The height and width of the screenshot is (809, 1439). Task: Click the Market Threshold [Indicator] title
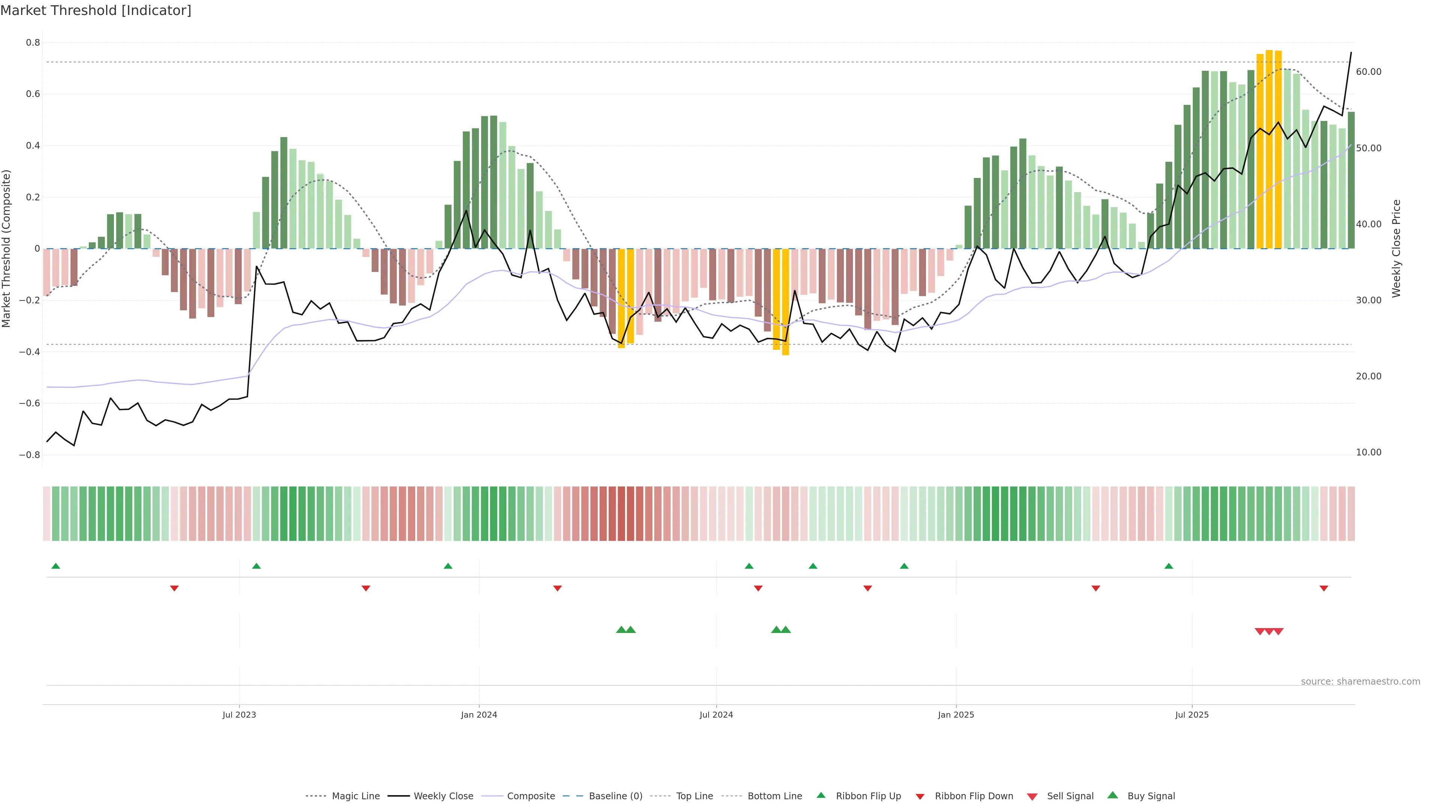[x=96, y=10]
